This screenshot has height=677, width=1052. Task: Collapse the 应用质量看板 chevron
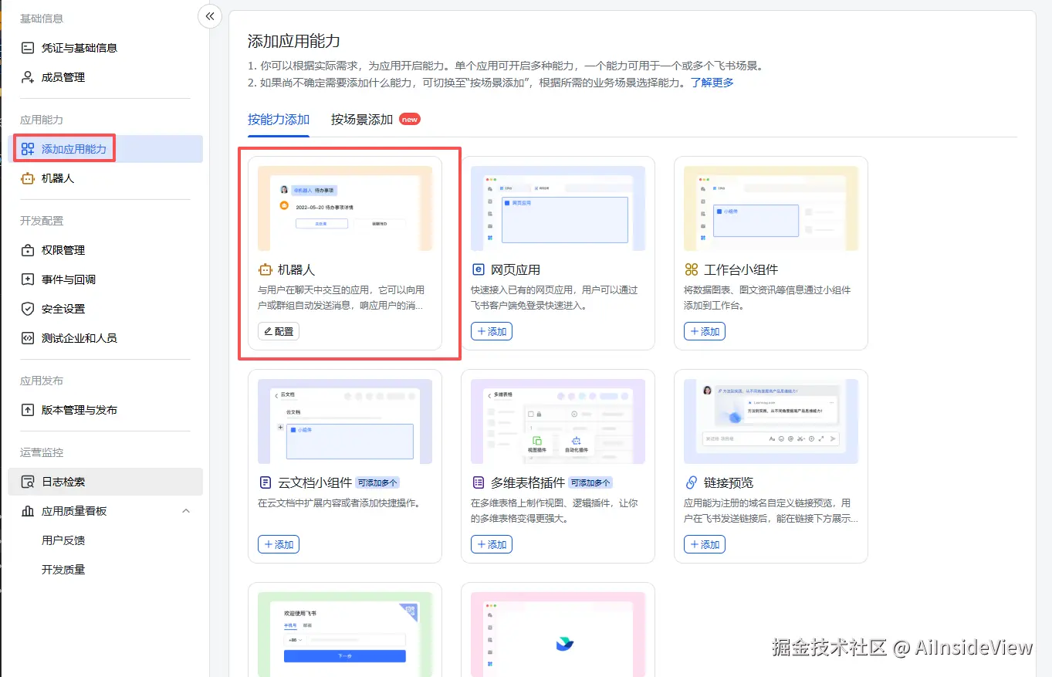[186, 511]
